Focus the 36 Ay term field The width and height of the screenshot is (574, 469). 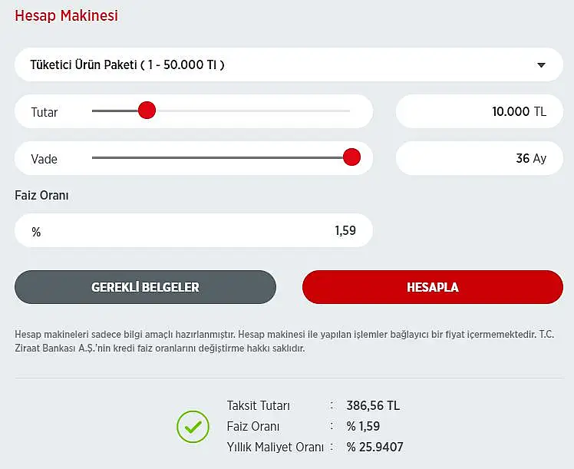pos(479,158)
